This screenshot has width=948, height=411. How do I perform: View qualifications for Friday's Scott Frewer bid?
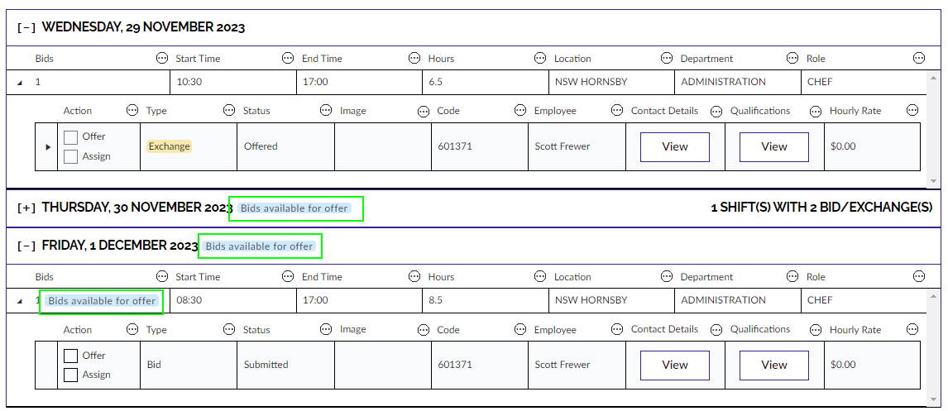773,365
